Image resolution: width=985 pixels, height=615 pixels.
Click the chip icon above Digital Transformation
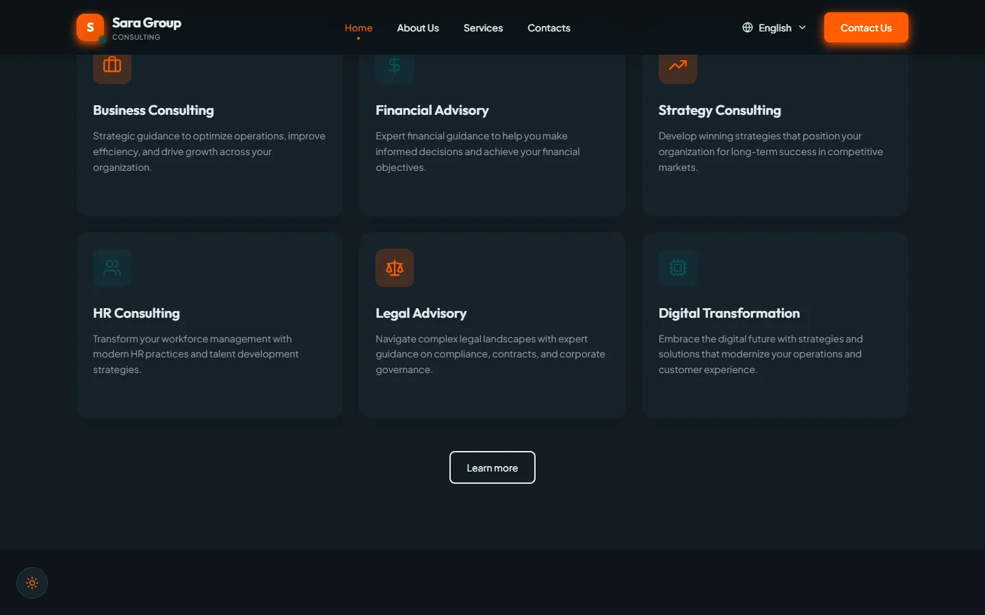[678, 268]
